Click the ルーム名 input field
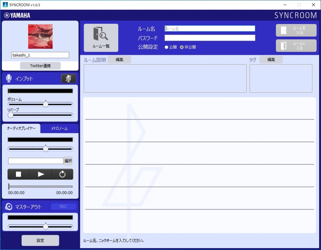The image size is (321, 250). coord(210,29)
